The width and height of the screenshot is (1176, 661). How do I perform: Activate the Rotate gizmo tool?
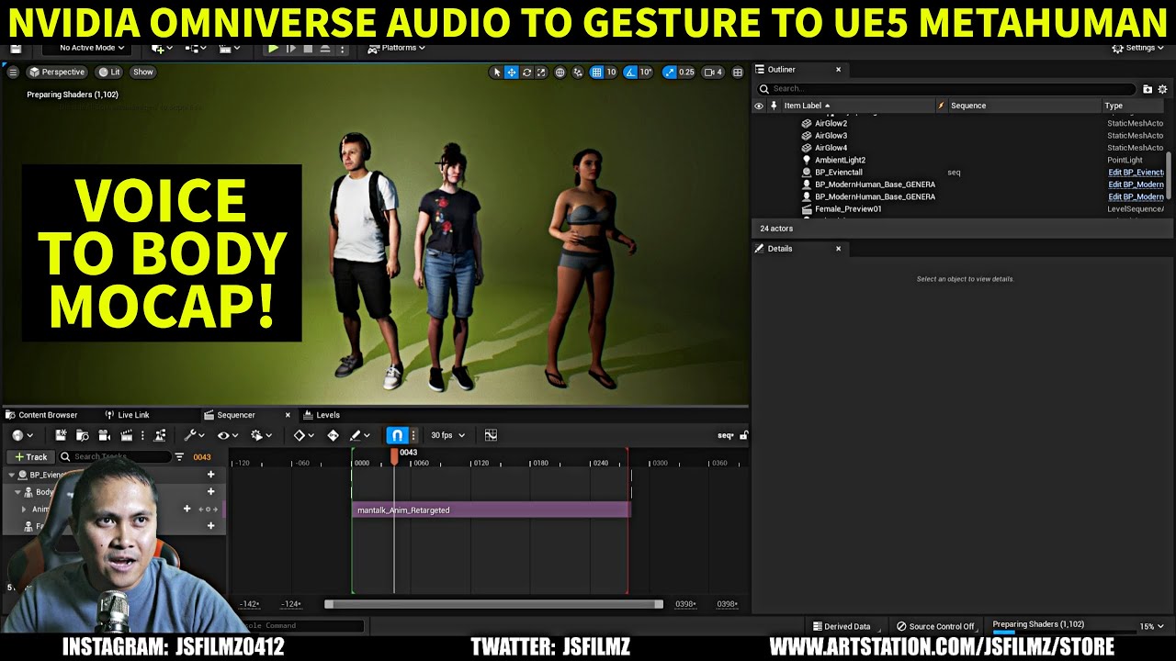(526, 73)
